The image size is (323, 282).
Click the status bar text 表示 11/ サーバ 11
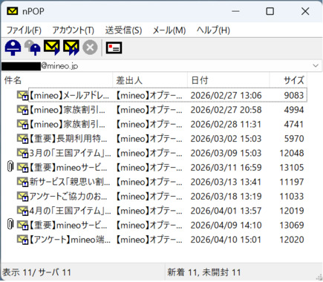click(36, 272)
